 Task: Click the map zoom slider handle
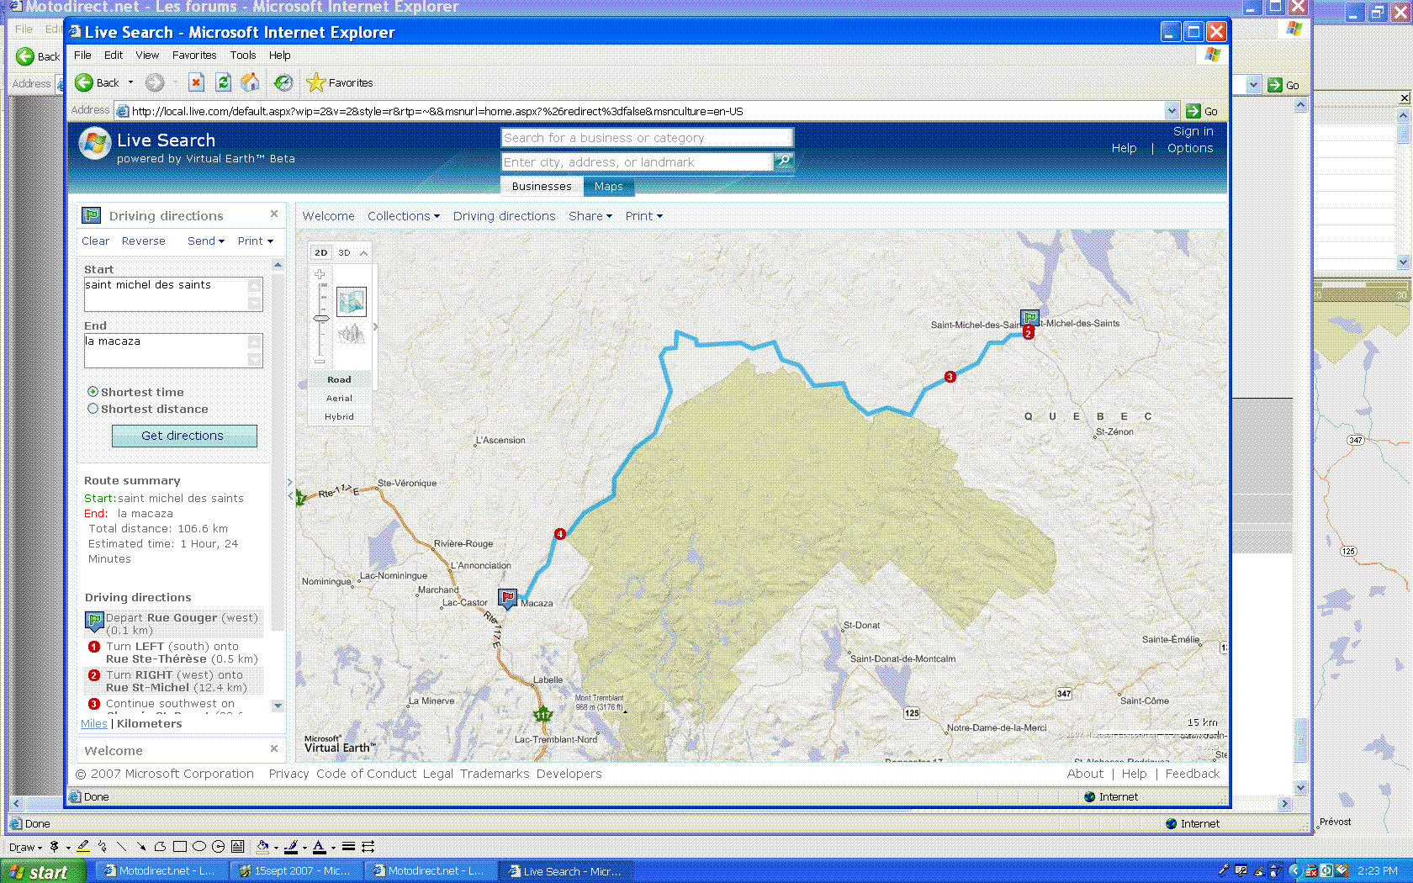[x=320, y=318]
